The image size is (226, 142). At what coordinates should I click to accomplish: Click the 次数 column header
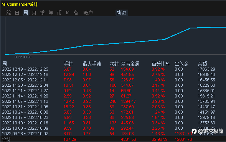[114, 64]
